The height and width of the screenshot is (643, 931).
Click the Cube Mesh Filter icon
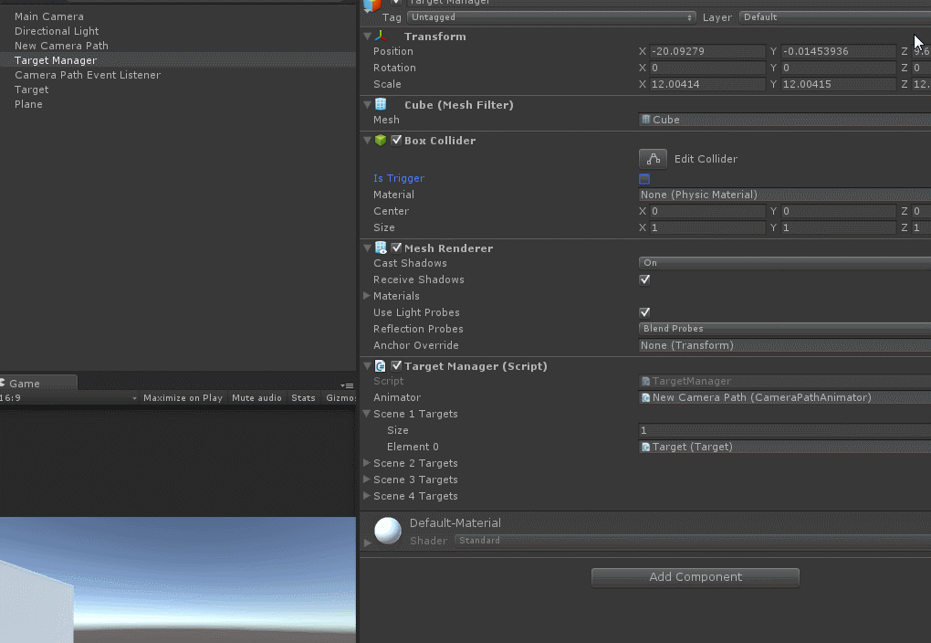tap(381, 105)
